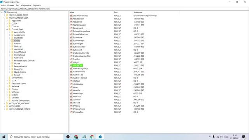Click the Software folder icon
Image resolution: width=249 pixels, height=140 pixels.
pos(9,92)
